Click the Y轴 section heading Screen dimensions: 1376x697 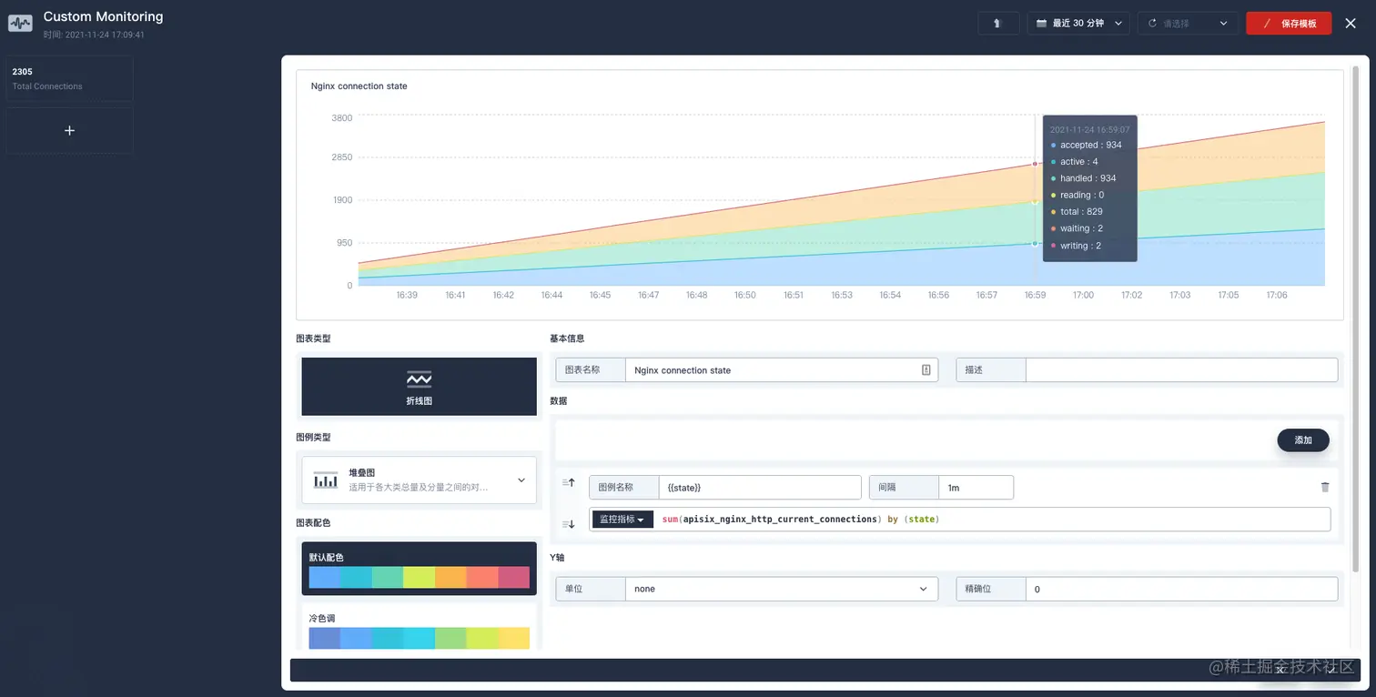click(557, 557)
